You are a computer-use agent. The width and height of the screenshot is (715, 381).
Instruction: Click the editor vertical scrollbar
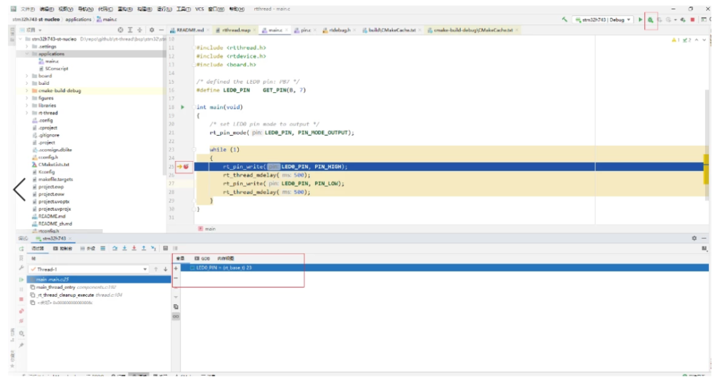pos(706,133)
